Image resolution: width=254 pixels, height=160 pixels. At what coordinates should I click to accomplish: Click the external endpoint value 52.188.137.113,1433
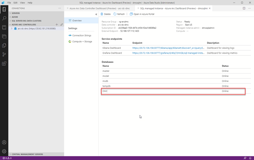tap(130, 31)
